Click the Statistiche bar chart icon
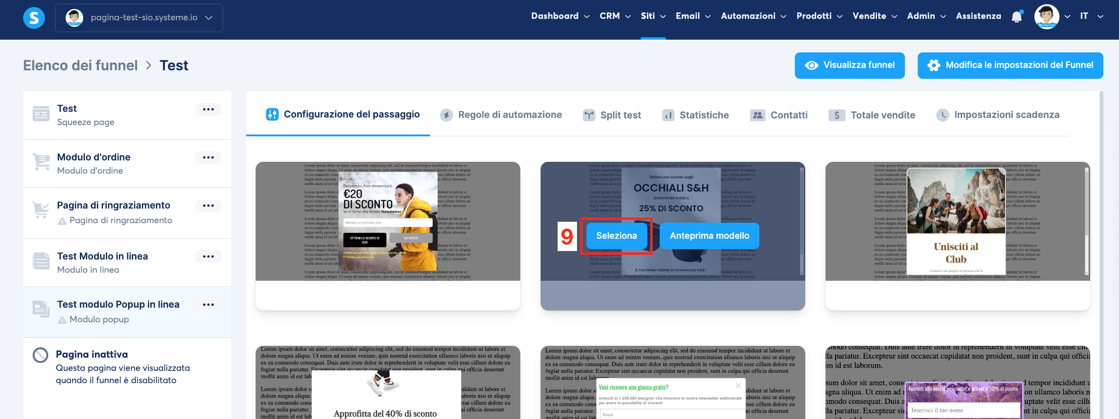Screen dimensions: 1119x419 pyautogui.click(x=668, y=115)
